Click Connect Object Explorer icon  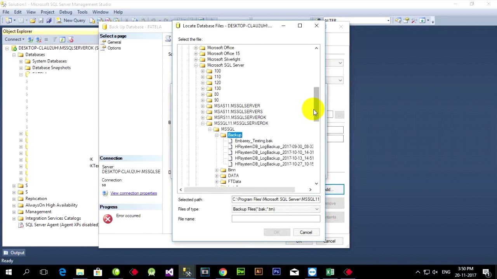(30, 40)
